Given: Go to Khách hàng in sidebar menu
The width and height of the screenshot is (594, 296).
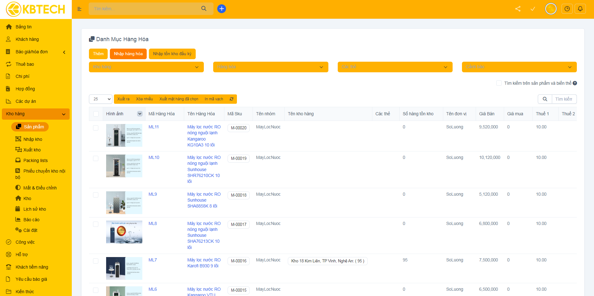Looking at the screenshot, I should pyautogui.click(x=27, y=39).
